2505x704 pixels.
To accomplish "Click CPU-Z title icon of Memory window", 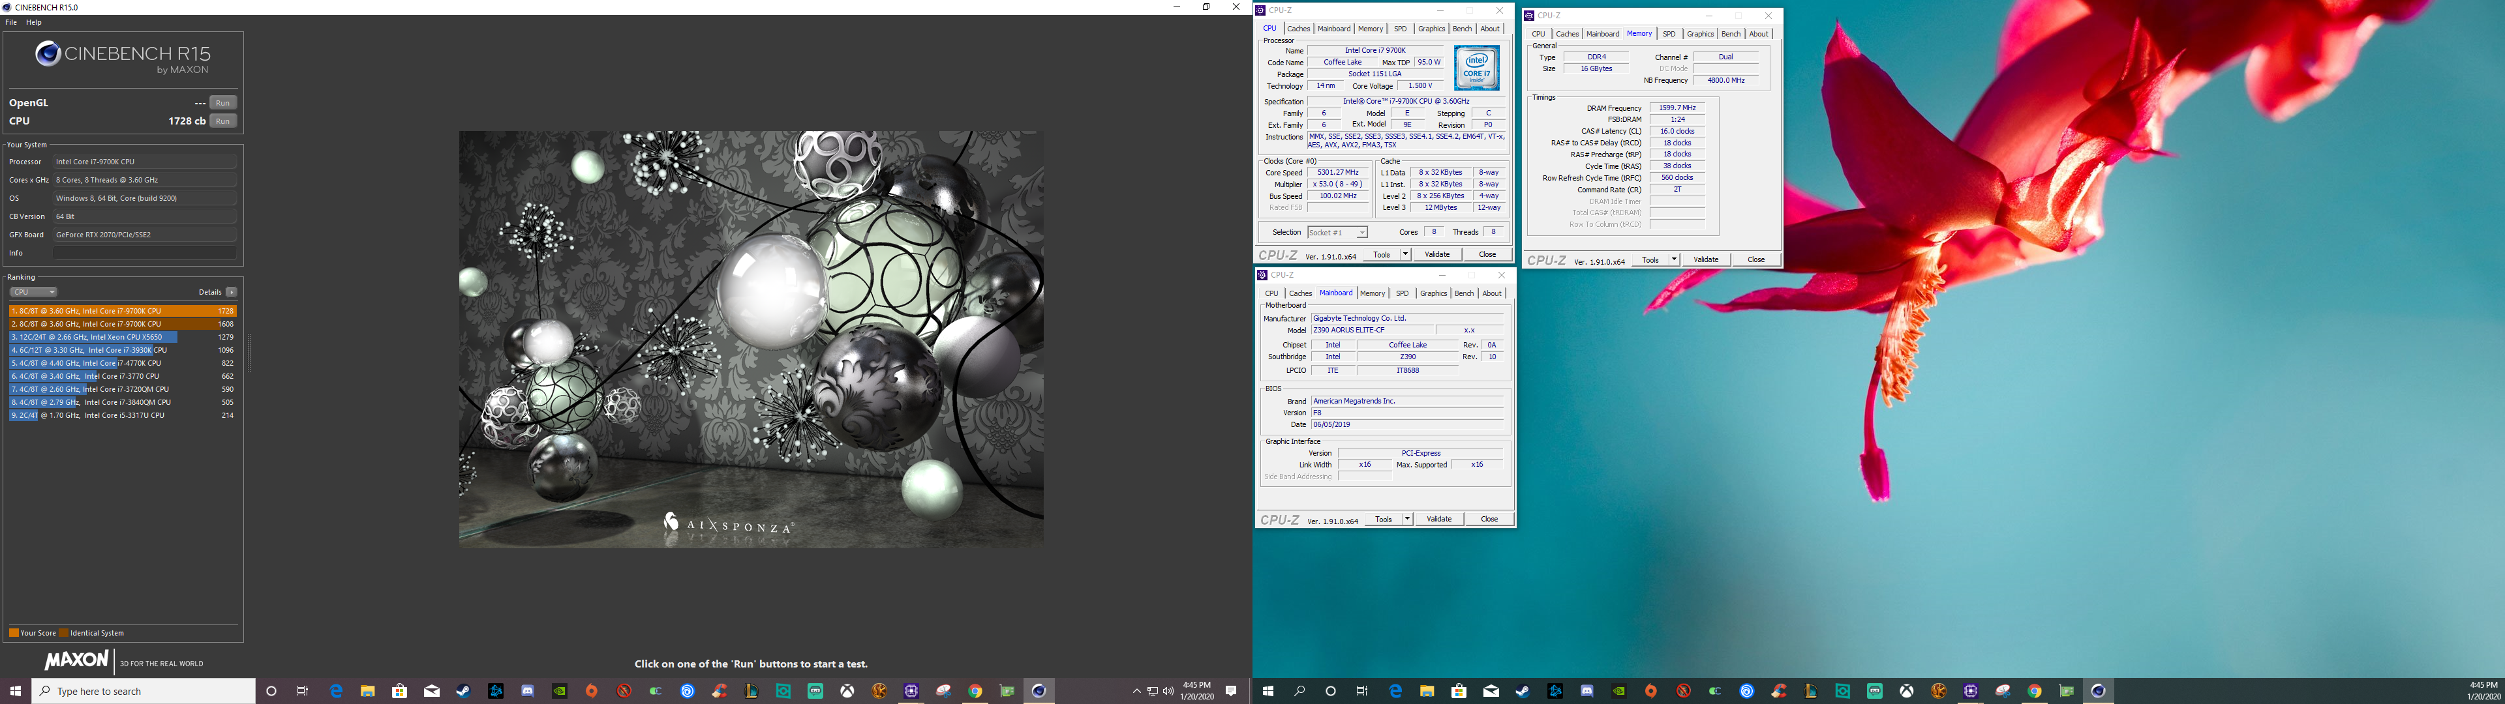I will coord(1530,16).
